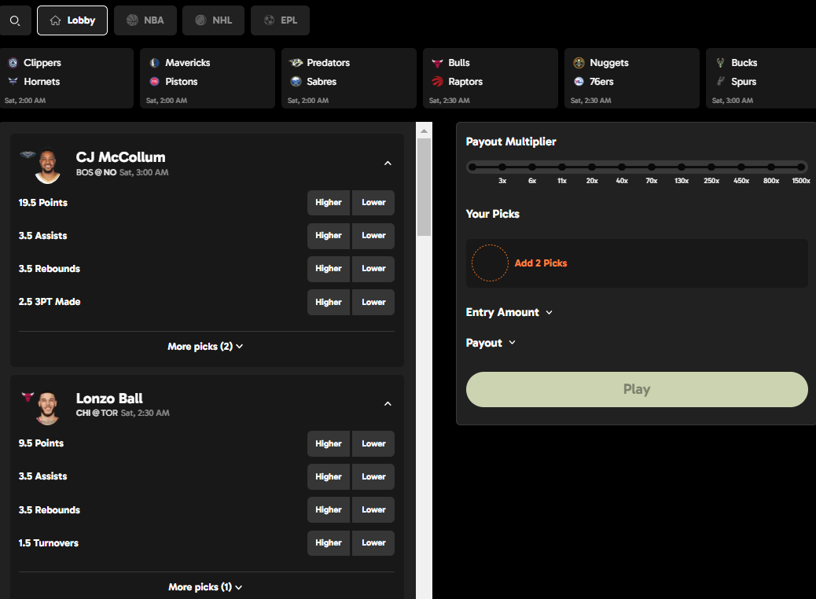The image size is (816, 599).
Task: Pick Higher on Lonzo Ball 9.5 Points
Action: coord(329,444)
